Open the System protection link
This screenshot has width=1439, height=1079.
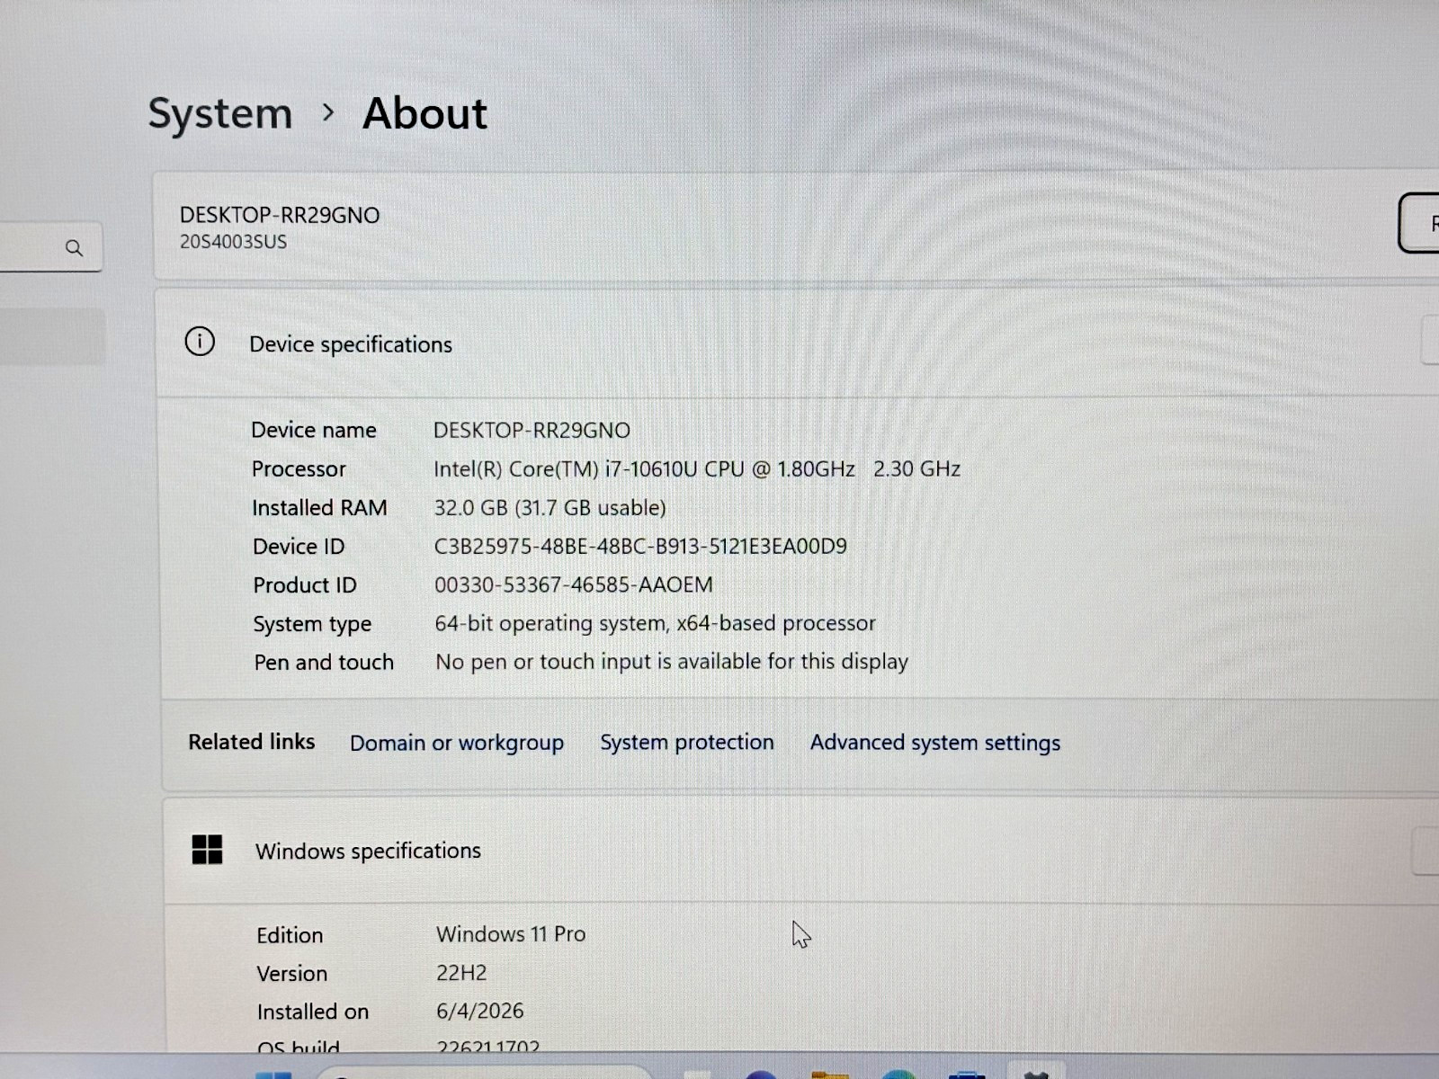pyautogui.click(x=687, y=742)
